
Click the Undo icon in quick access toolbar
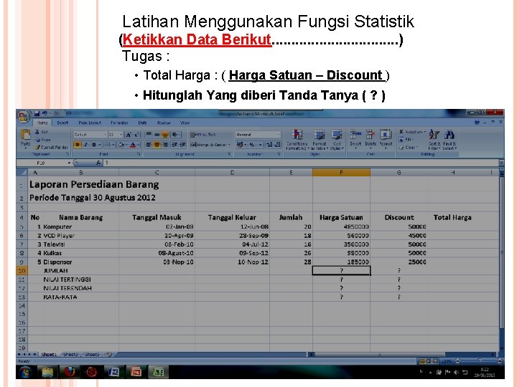click(45, 113)
